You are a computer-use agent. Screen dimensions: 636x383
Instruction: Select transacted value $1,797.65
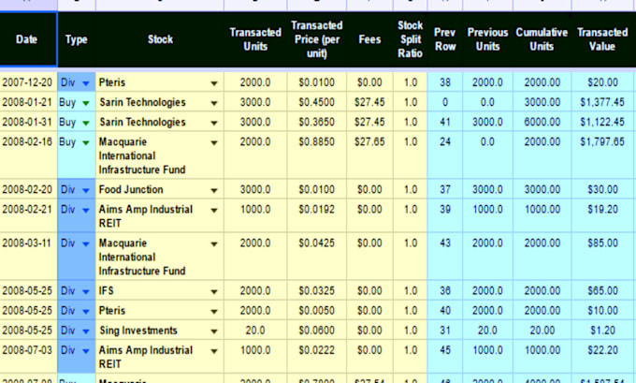click(602, 155)
